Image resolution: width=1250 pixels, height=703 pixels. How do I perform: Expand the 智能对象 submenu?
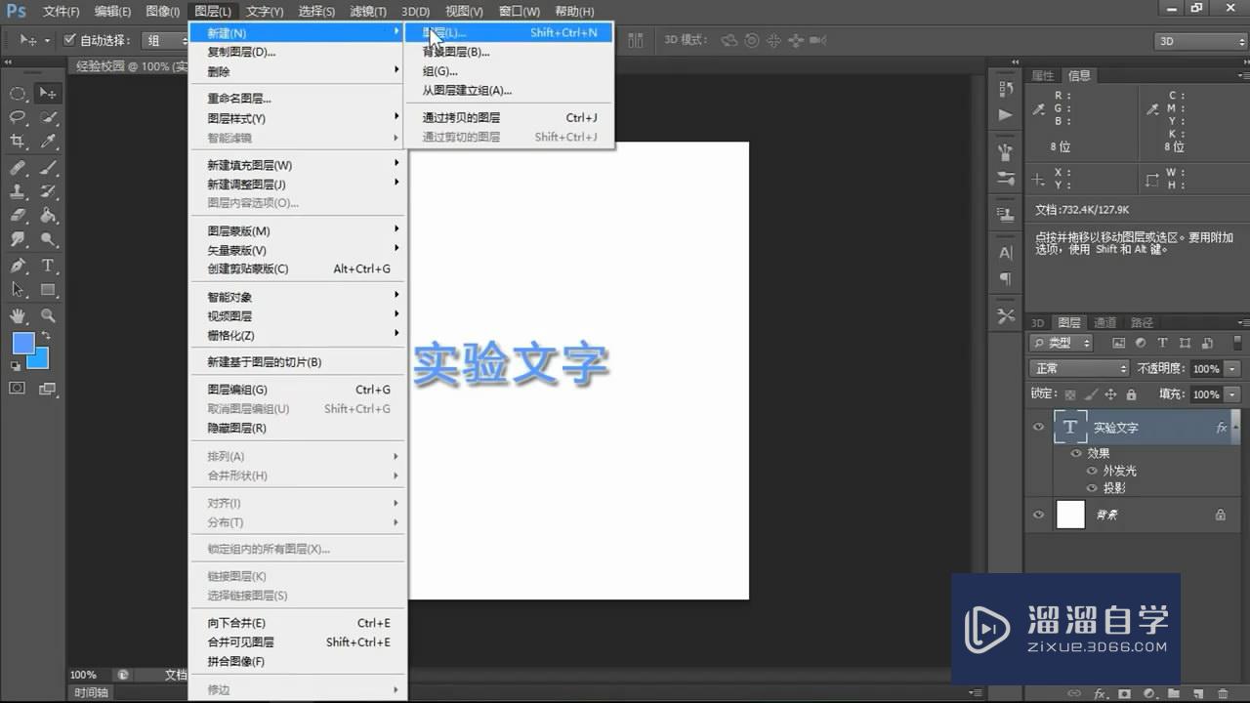(x=297, y=297)
